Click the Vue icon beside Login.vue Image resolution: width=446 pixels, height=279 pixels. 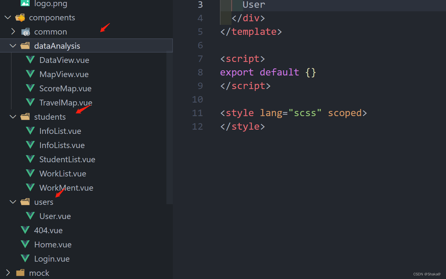(x=25, y=259)
